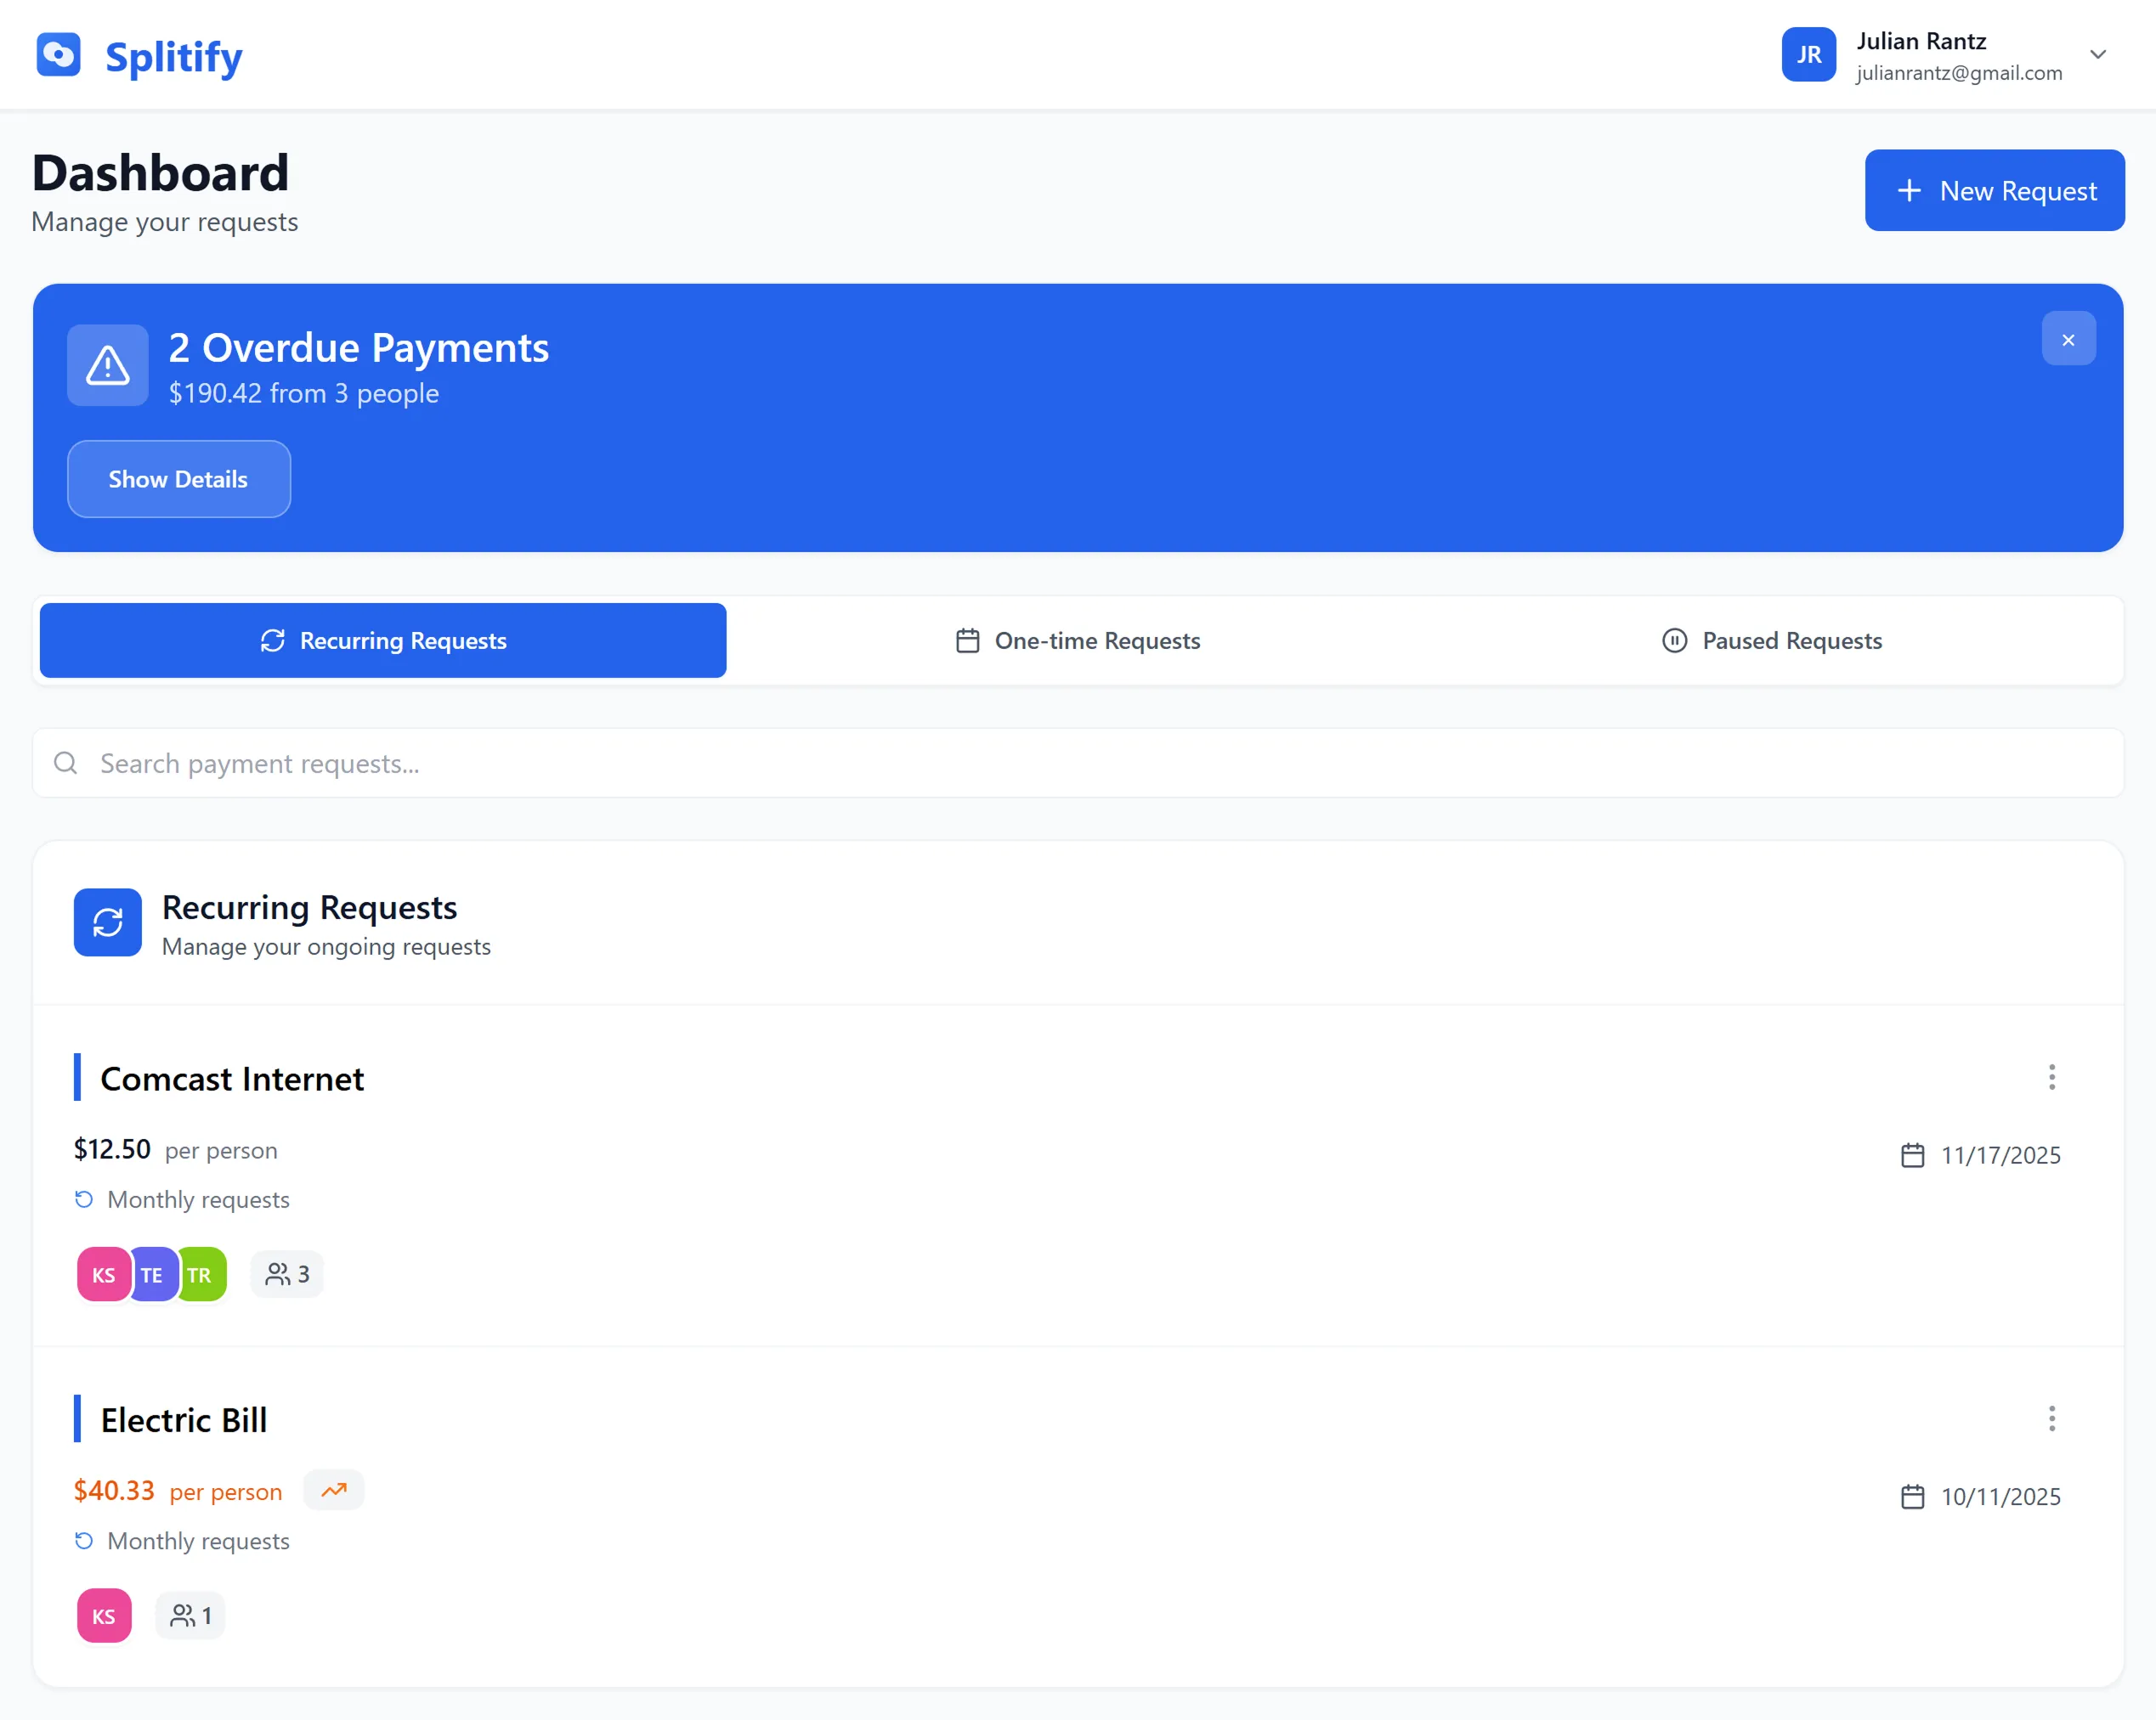Open the Electric Bill request title
The image size is (2156, 1720).
click(x=184, y=1420)
